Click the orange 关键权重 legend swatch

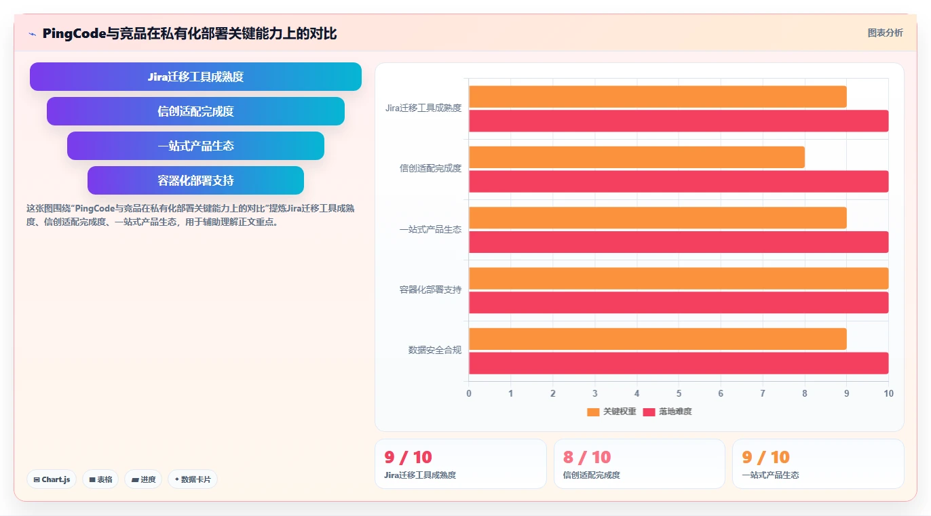[593, 412]
